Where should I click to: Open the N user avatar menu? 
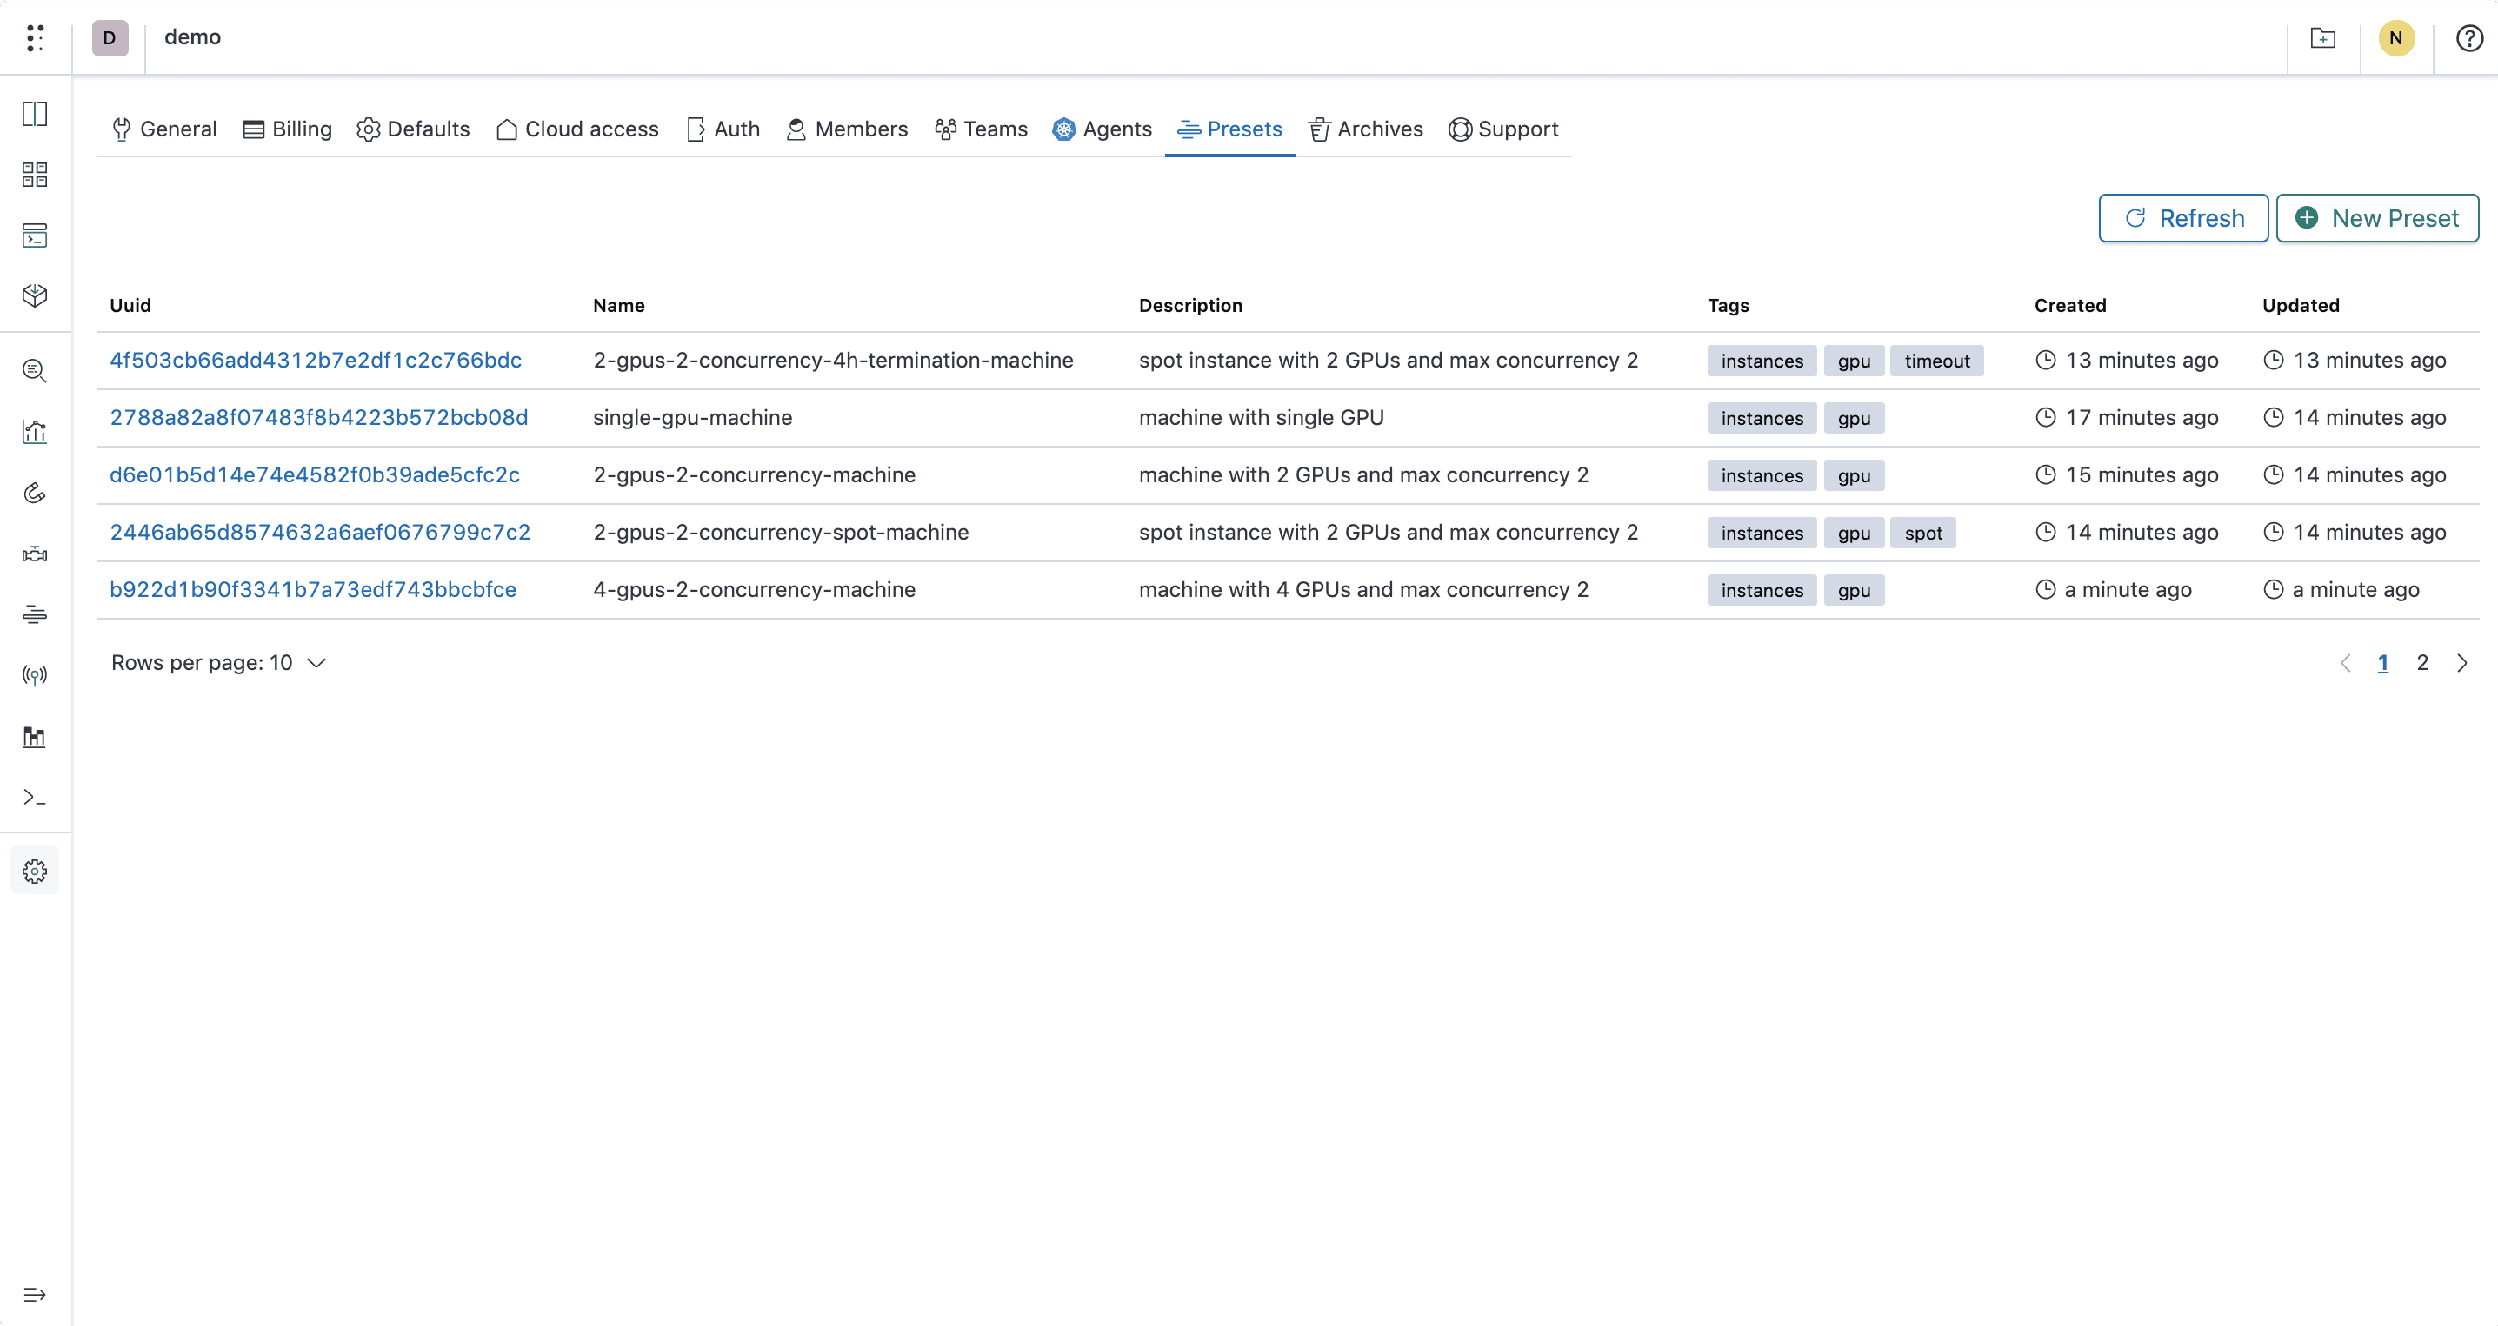coord(2396,39)
